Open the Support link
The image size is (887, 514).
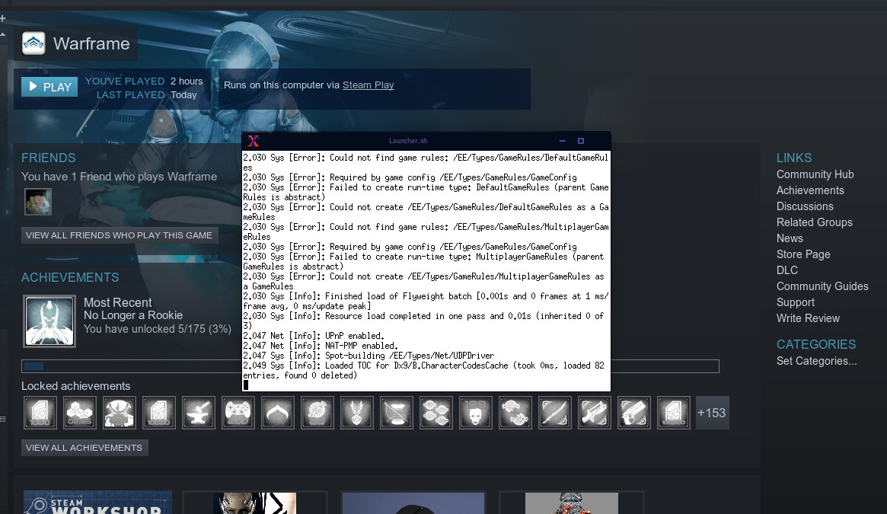point(796,302)
